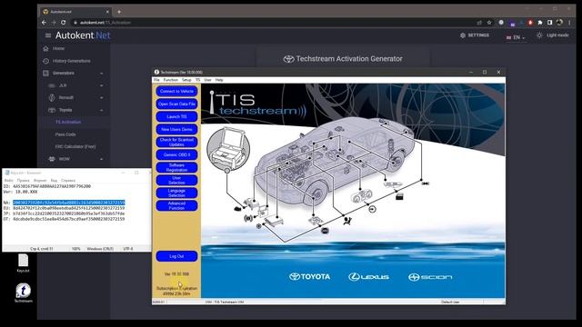The image size is (582, 327).
Task: Collapse the Toyota submenu chevron
Action: point(101,110)
